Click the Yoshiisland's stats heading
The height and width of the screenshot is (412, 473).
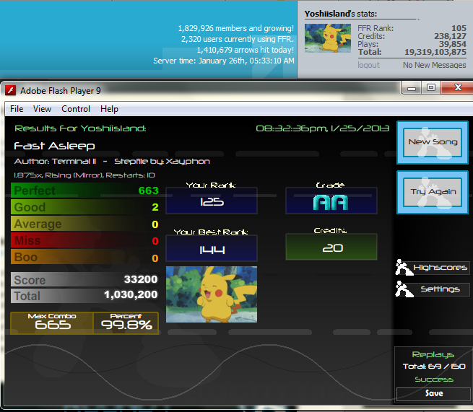[x=341, y=14]
